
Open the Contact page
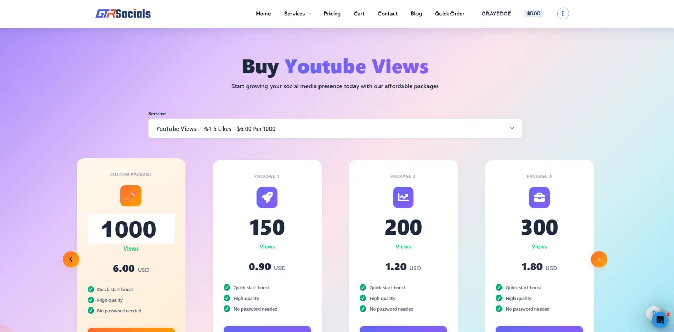(387, 14)
